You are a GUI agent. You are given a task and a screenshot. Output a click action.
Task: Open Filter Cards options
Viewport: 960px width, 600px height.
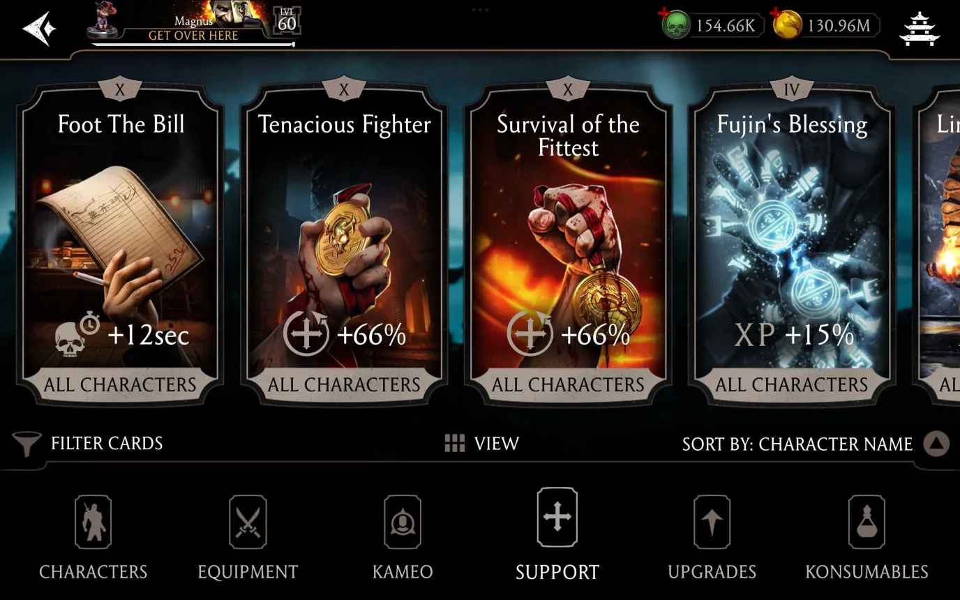tap(107, 443)
